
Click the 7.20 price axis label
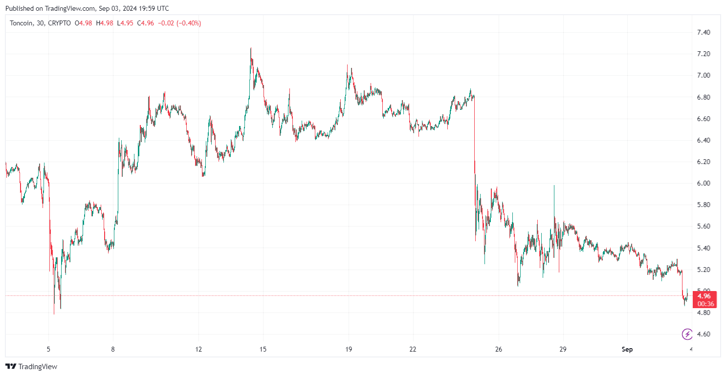point(704,54)
